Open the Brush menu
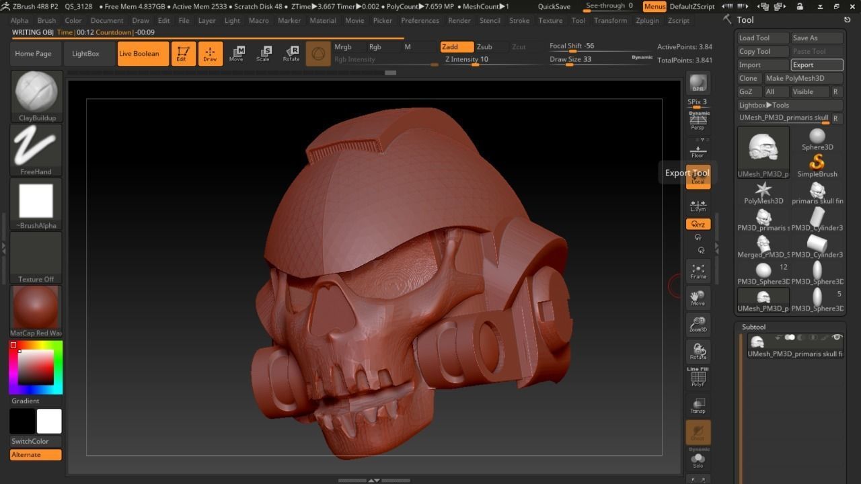This screenshot has height=484, width=861. point(47,20)
